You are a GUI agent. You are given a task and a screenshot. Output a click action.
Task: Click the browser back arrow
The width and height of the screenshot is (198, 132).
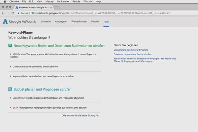click(3, 13)
